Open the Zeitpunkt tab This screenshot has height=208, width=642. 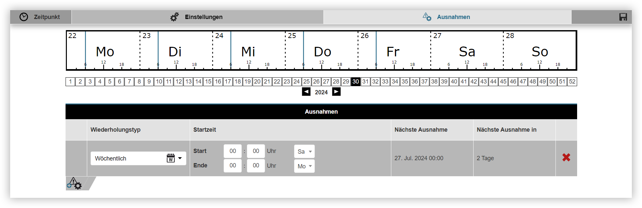(41, 17)
